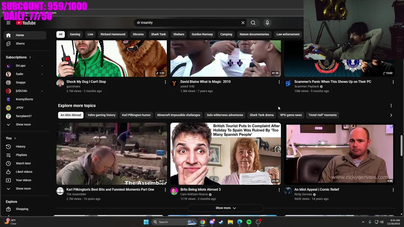The height and width of the screenshot is (227, 404).
Task: Play the An Idiot Appeal Comic Relief thumbnail
Action: (x=340, y=154)
